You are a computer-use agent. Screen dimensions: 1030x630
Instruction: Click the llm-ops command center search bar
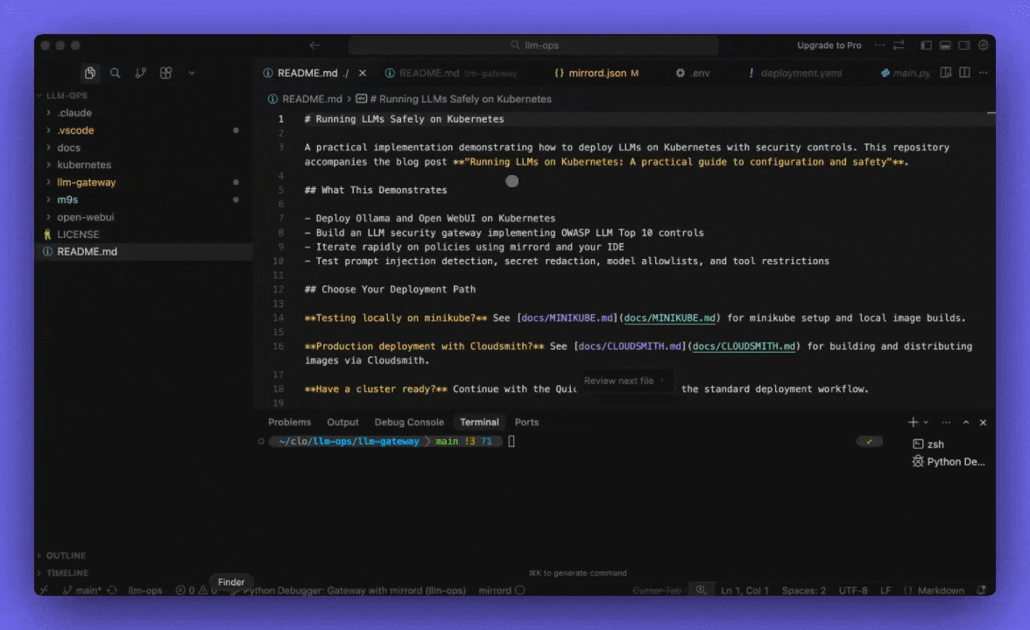pyautogui.click(x=533, y=44)
